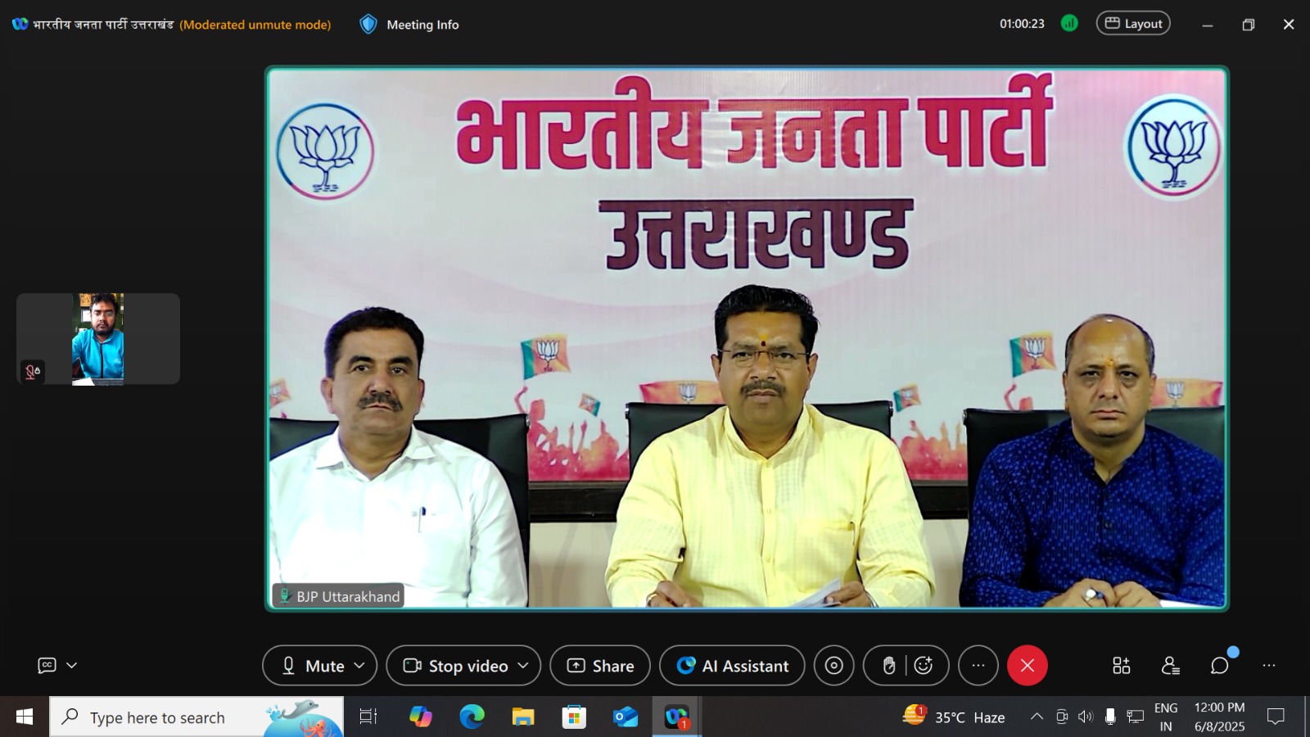Start recording with the record icon
Image resolution: width=1310 pixels, height=737 pixels.
click(833, 666)
